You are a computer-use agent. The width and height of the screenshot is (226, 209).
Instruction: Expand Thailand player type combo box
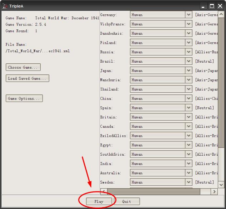click(161, 89)
